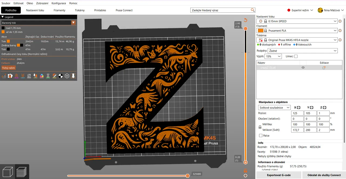Image resolution: width=346 pixels, height=179 pixels.
Task: Toggle color changes display (CMY circle icon)
Action: coord(41,76)
